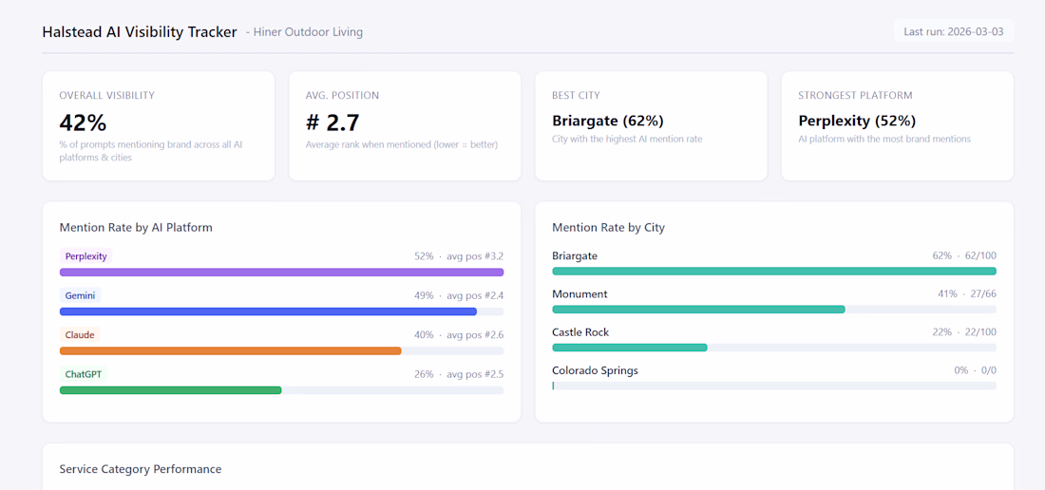Click the Briargate city label in the list
This screenshot has height=490, width=1045.
pyautogui.click(x=575, y=255)
